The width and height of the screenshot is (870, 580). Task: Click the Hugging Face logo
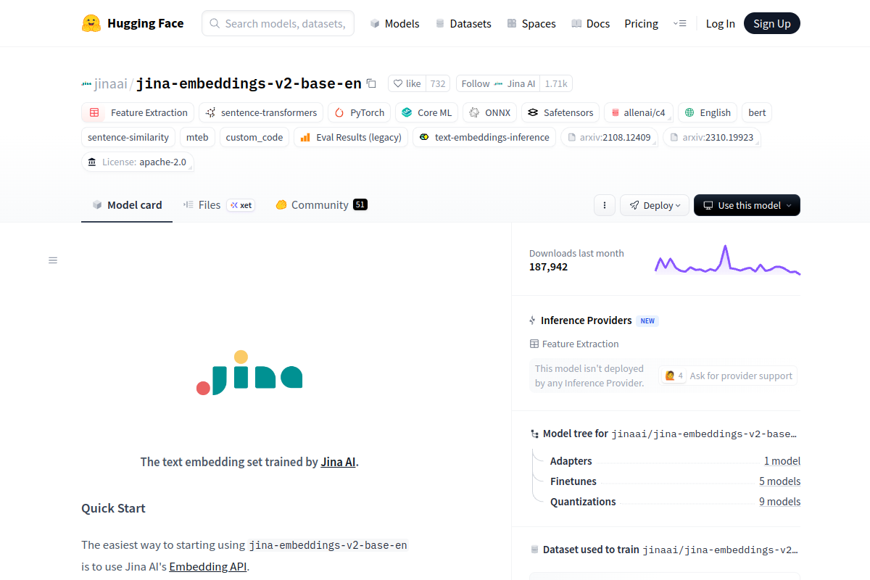133,22
